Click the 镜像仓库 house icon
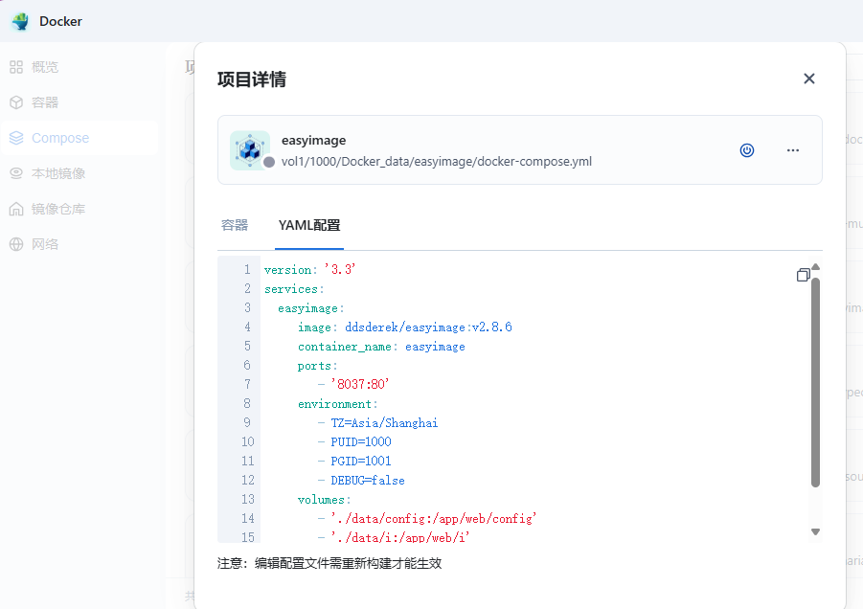Screen dimensions: 863x609 [16, 209]
